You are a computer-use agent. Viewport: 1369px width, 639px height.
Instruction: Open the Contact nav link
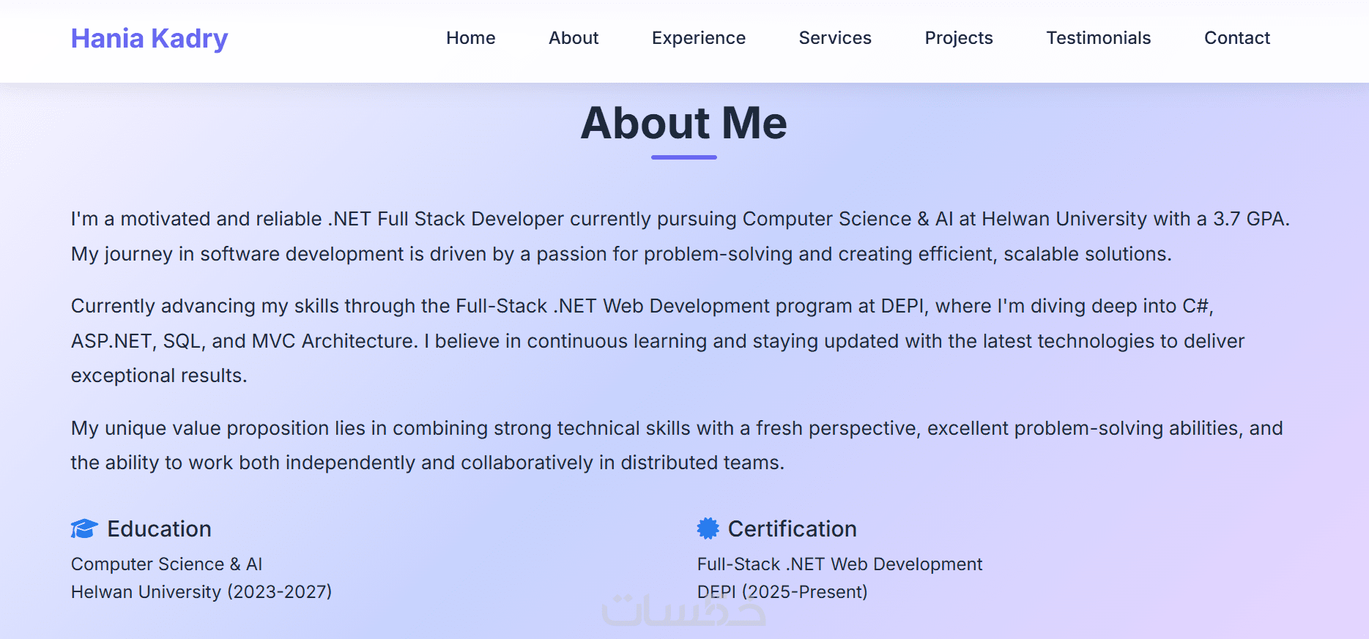pyautogui.click(x=1237, y=38)
